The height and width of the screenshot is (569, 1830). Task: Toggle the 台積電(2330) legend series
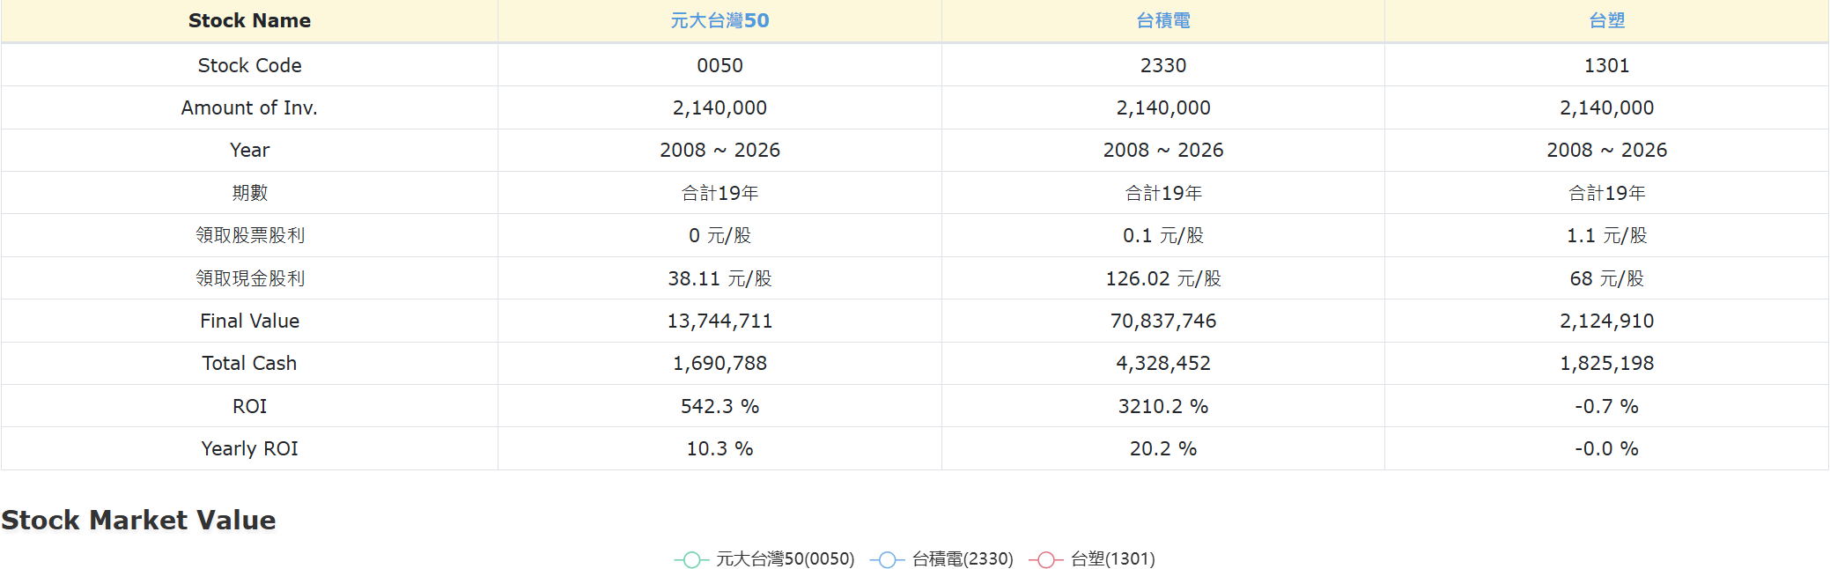941,559
